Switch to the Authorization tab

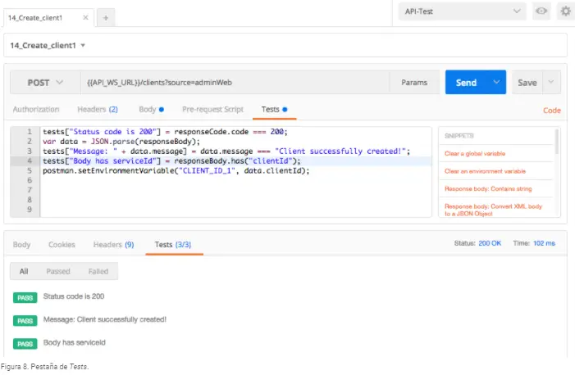click(36, 109)
